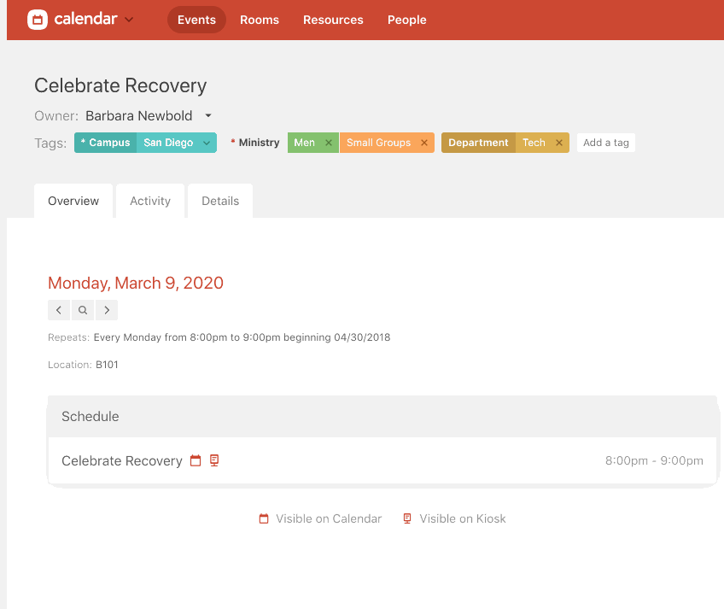Remove the Men ministry tag
Viewport: 724px width, 609px height.
point(329,143)
